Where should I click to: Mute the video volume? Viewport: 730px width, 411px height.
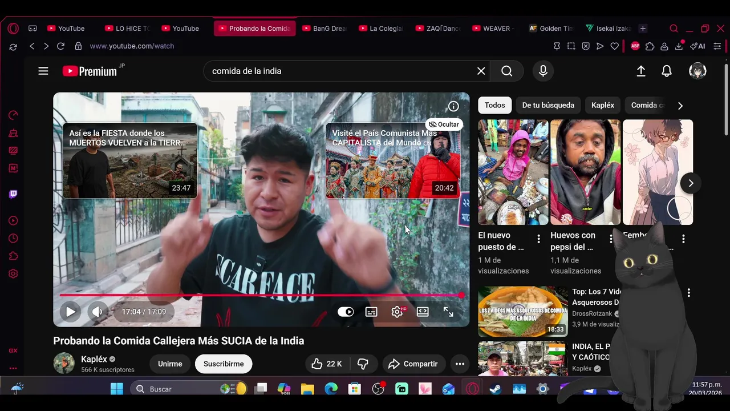coord(97,312)
